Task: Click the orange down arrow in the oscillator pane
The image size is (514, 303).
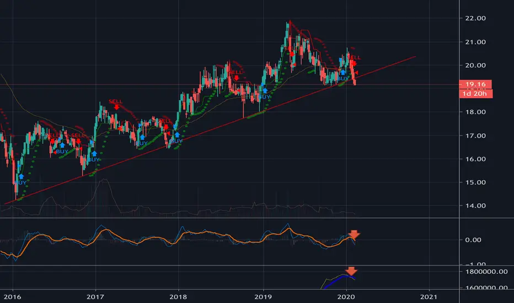Action: tap(354, 234)
